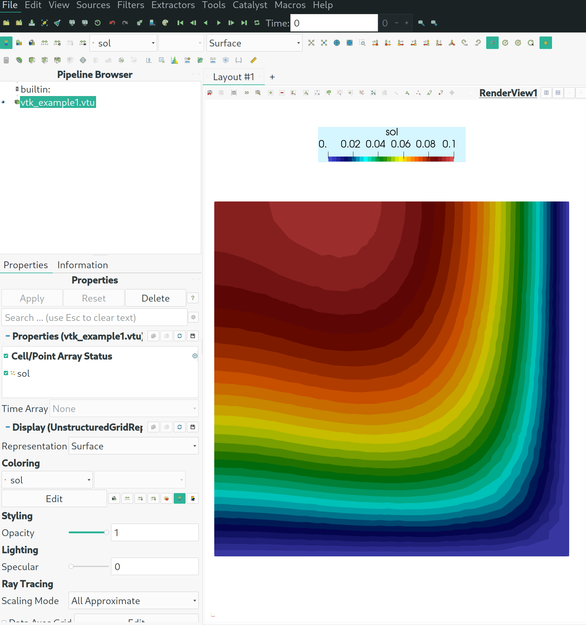
Task: Toggle 2D interaction mode in RenderView
Action: (247, 93)
